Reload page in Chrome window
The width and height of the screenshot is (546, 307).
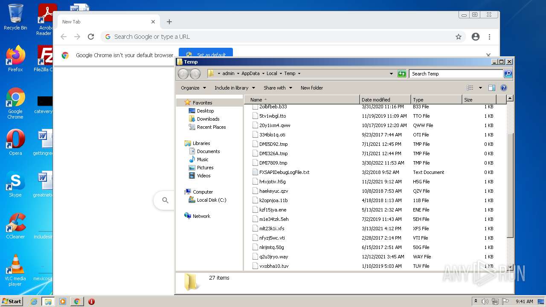[x=91, y=37]
